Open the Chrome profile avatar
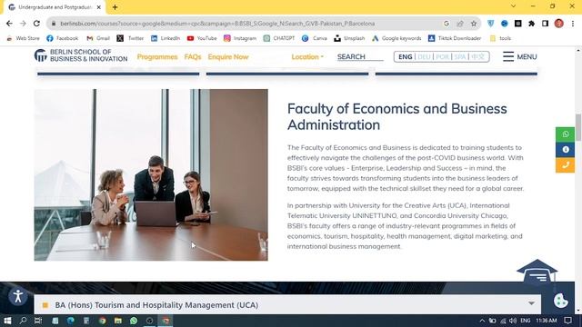 [558, 24]
